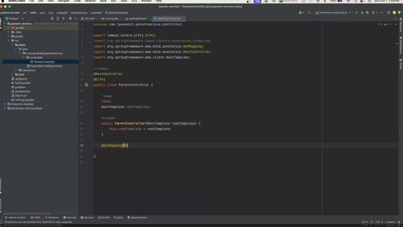The image size is (403, 227).
Task: Hide the Project tool window with minus icon
Action: click(x=76, y=18)
